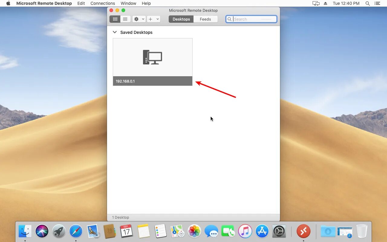Viewport: 387px width, 242px height.
Task: Open the Window menu
Action: (x=128, y=3)
